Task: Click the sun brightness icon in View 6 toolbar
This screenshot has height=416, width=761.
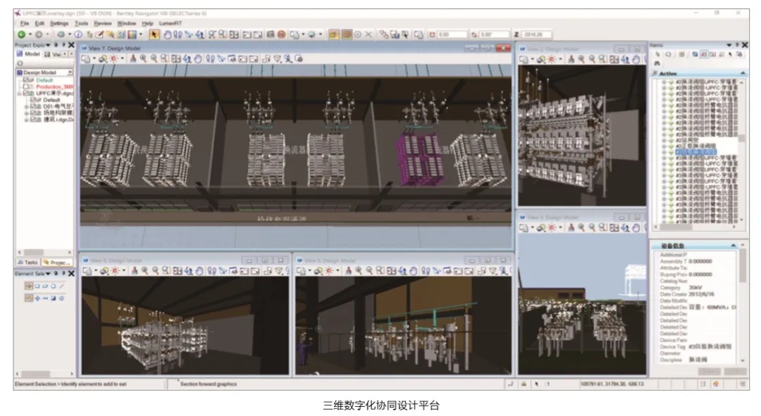Action: tap(113, 270)
